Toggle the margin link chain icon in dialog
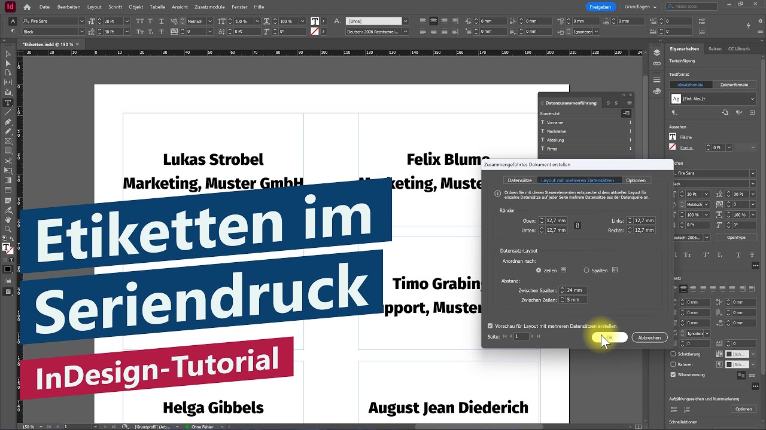The width and height of the screenshot is (766, 430). 577,225
